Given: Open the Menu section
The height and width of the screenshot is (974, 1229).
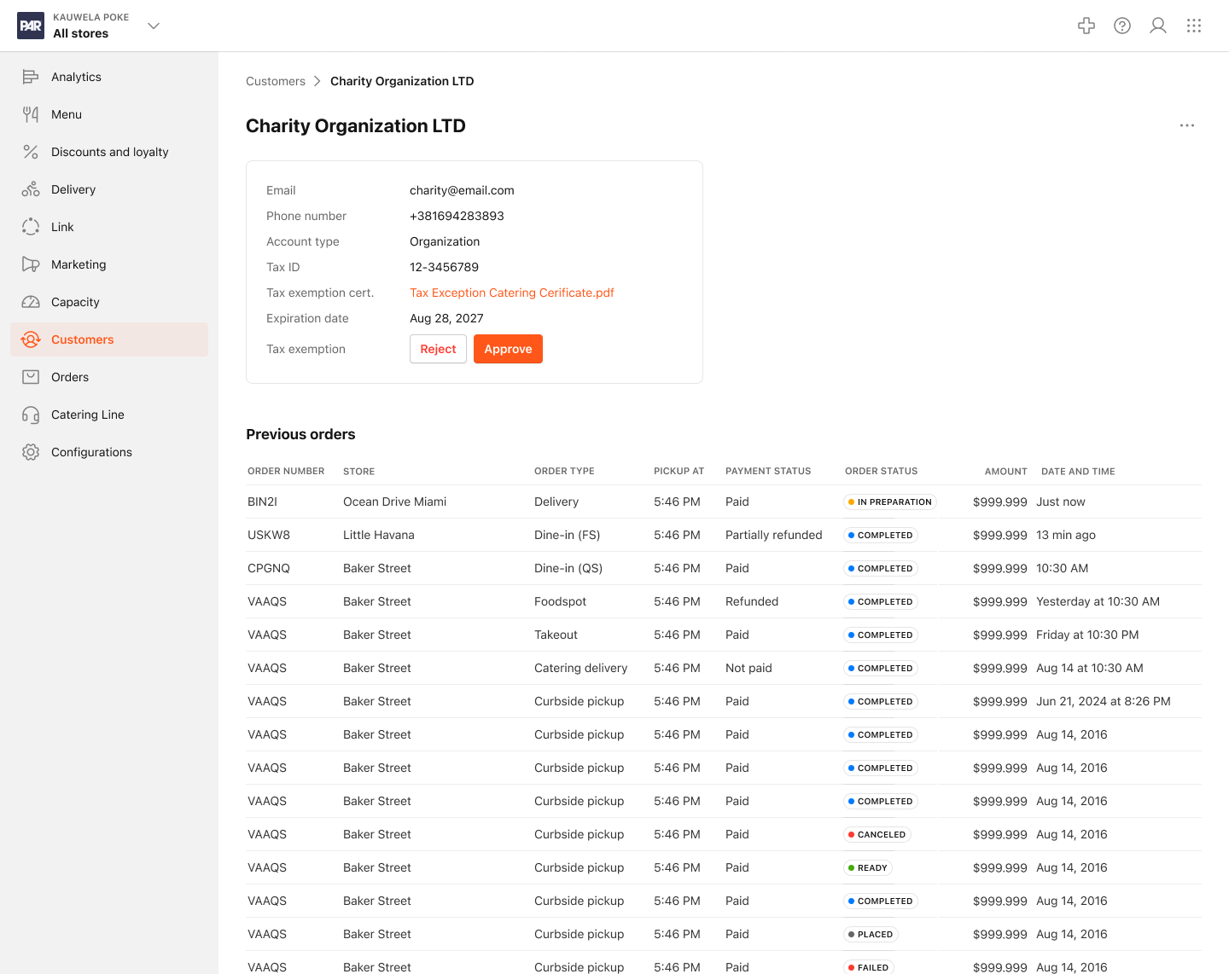Looking at the screenshot, I should (109, 114).
